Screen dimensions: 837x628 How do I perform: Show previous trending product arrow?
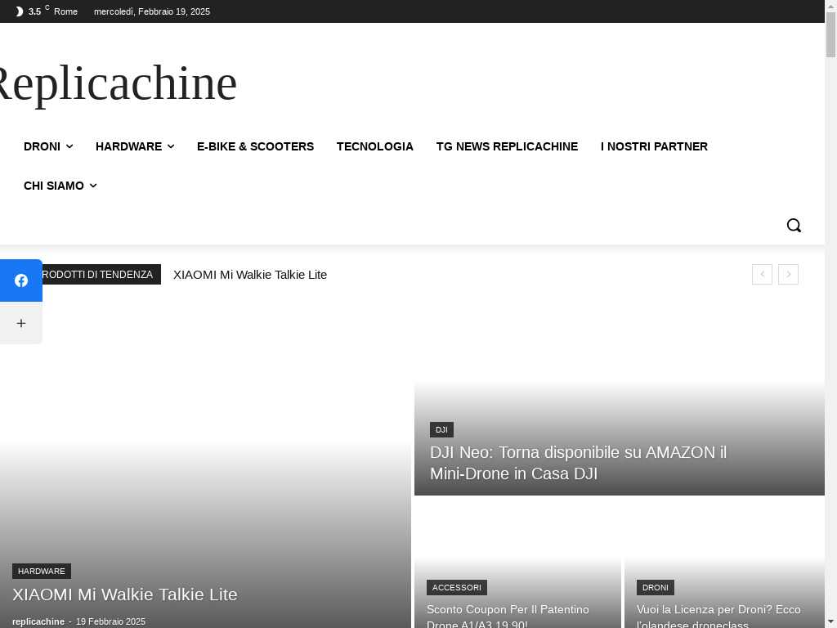tap(762, 275)
